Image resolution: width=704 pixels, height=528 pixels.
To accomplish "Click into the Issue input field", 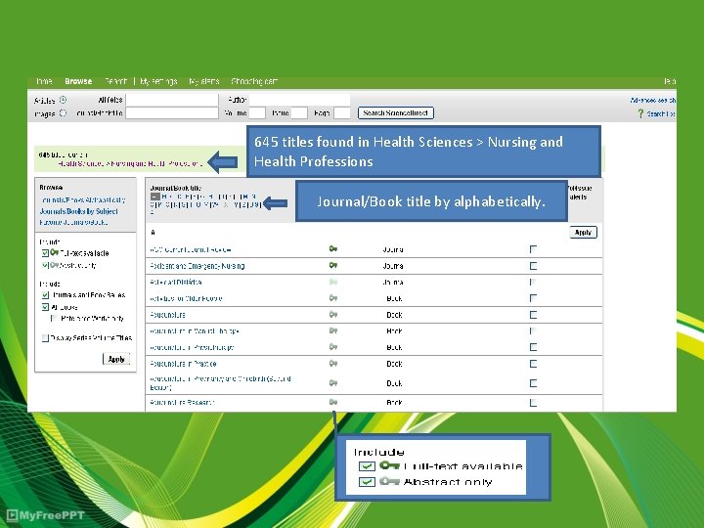I will [x=299, y=113].
